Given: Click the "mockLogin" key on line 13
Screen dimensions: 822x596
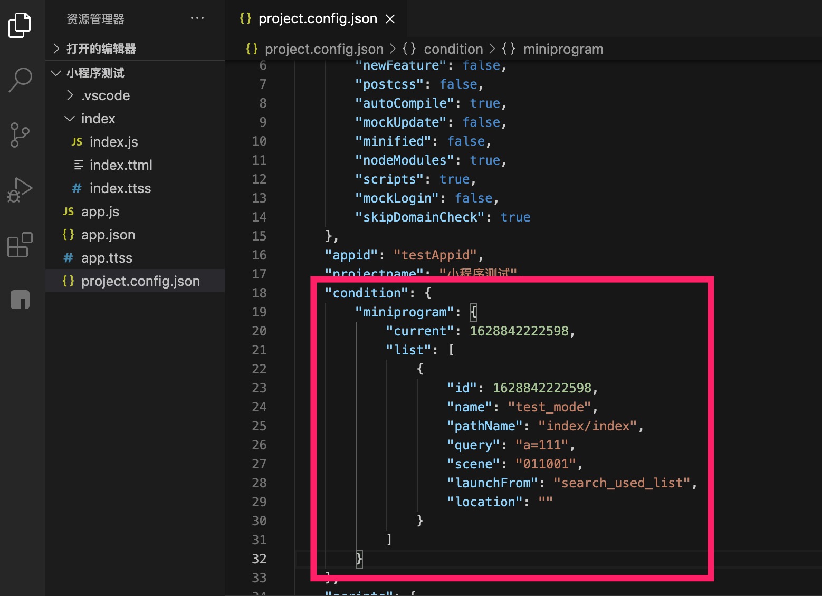Looking at the screenshot, I should 397,198.
